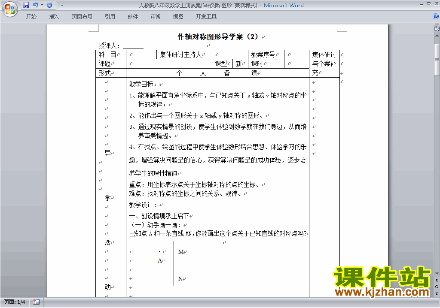Click the vertical scrollbar thumb
This screenshot has width=440, height=308.
coord(437,60)
